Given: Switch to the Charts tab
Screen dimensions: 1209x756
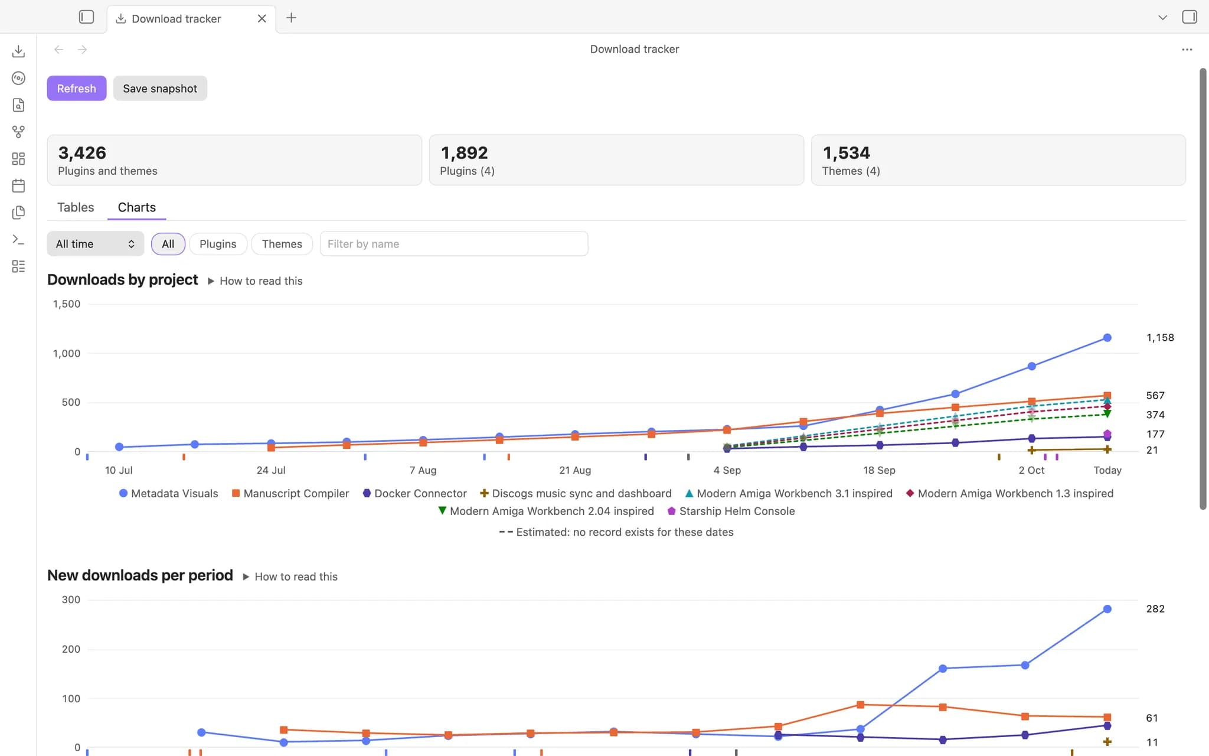Looking at the screenshot, I should pyautogui.click(x=137, y=207).
